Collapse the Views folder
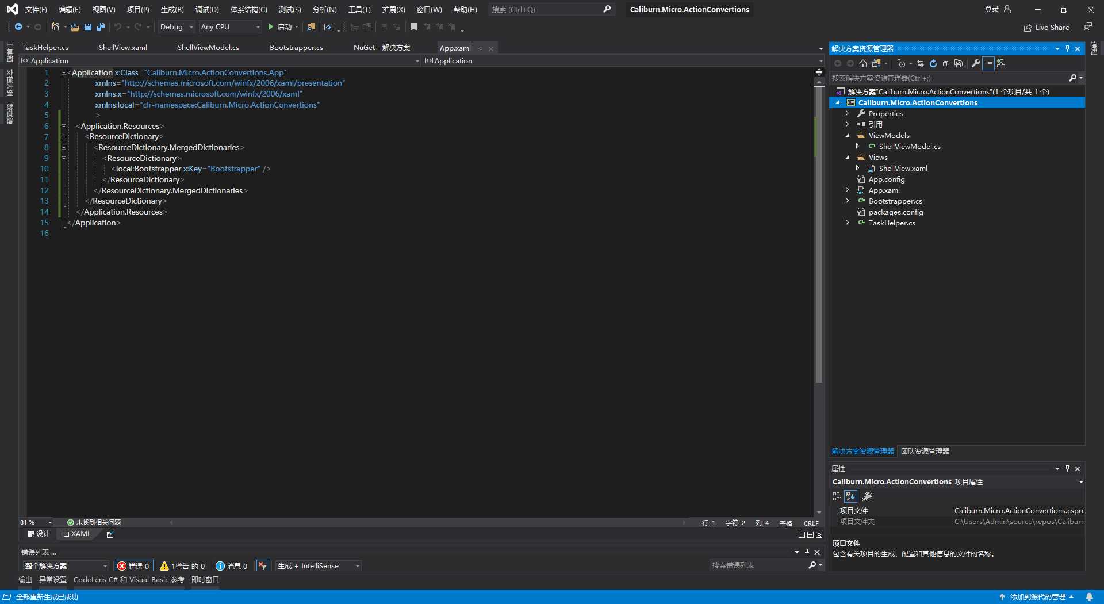Image resolution: width=1104 pixels, height=604 pixels. click(x=848, y=158)
